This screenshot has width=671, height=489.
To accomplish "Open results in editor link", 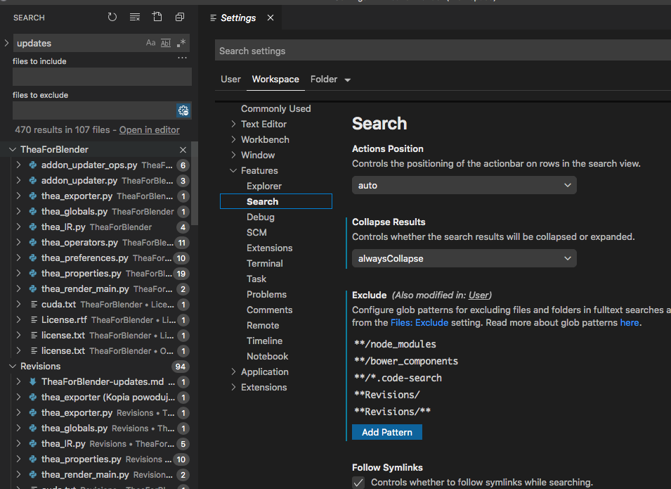I will tap(150, 130).
